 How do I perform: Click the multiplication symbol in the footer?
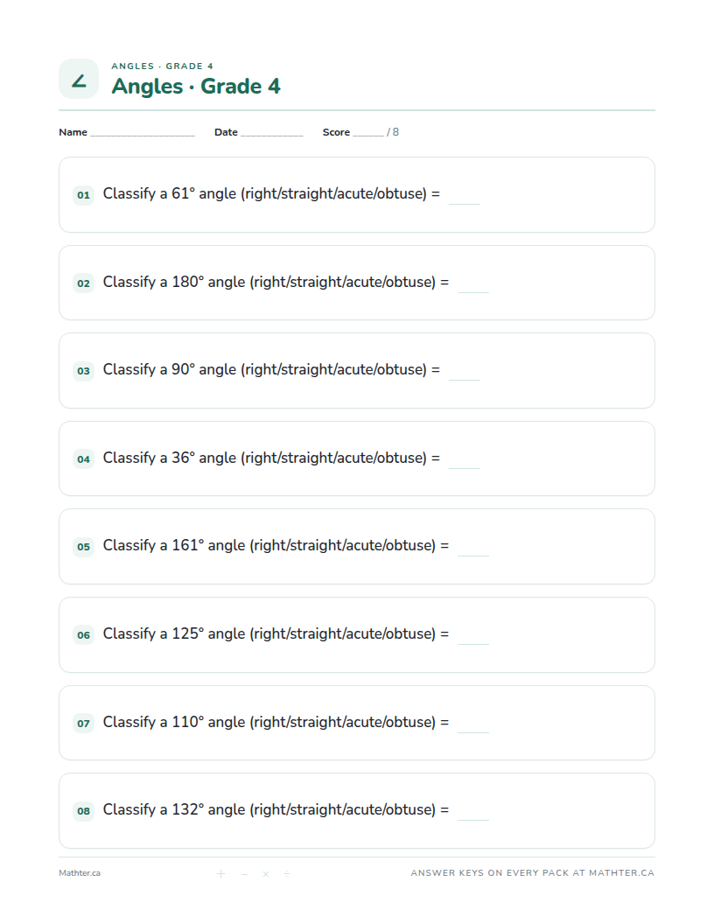click(x=266, y=874)
